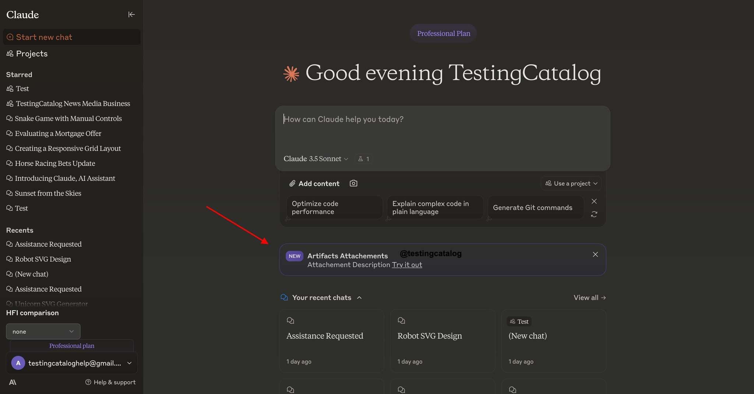
Task: Click the Claude logo text in sidebar
Action: 22,15
